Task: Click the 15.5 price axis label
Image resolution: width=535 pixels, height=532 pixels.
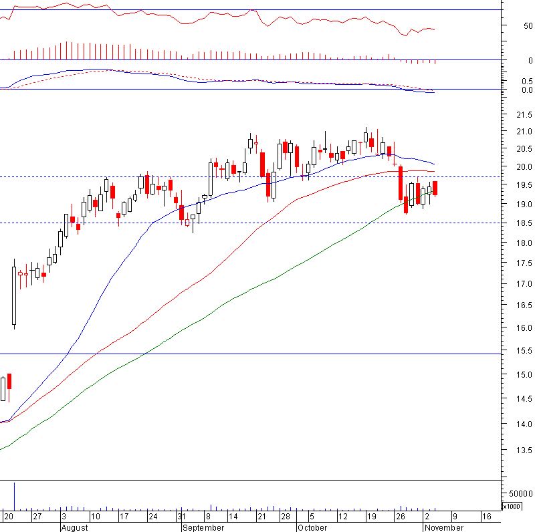Action: 524,351
